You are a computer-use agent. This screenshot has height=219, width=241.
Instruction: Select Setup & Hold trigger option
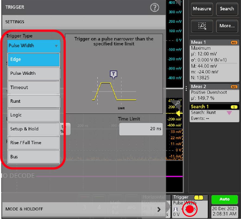click(33, 129)
